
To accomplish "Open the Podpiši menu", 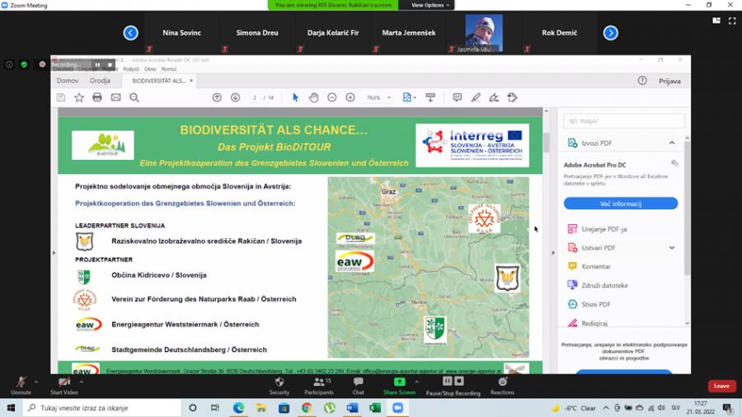I will coord(131,69).
